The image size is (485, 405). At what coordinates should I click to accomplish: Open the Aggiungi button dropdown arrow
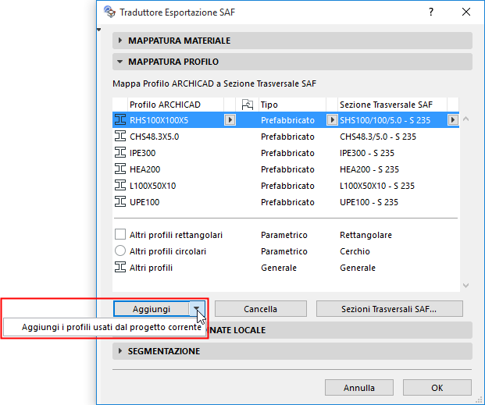(197, 308)
